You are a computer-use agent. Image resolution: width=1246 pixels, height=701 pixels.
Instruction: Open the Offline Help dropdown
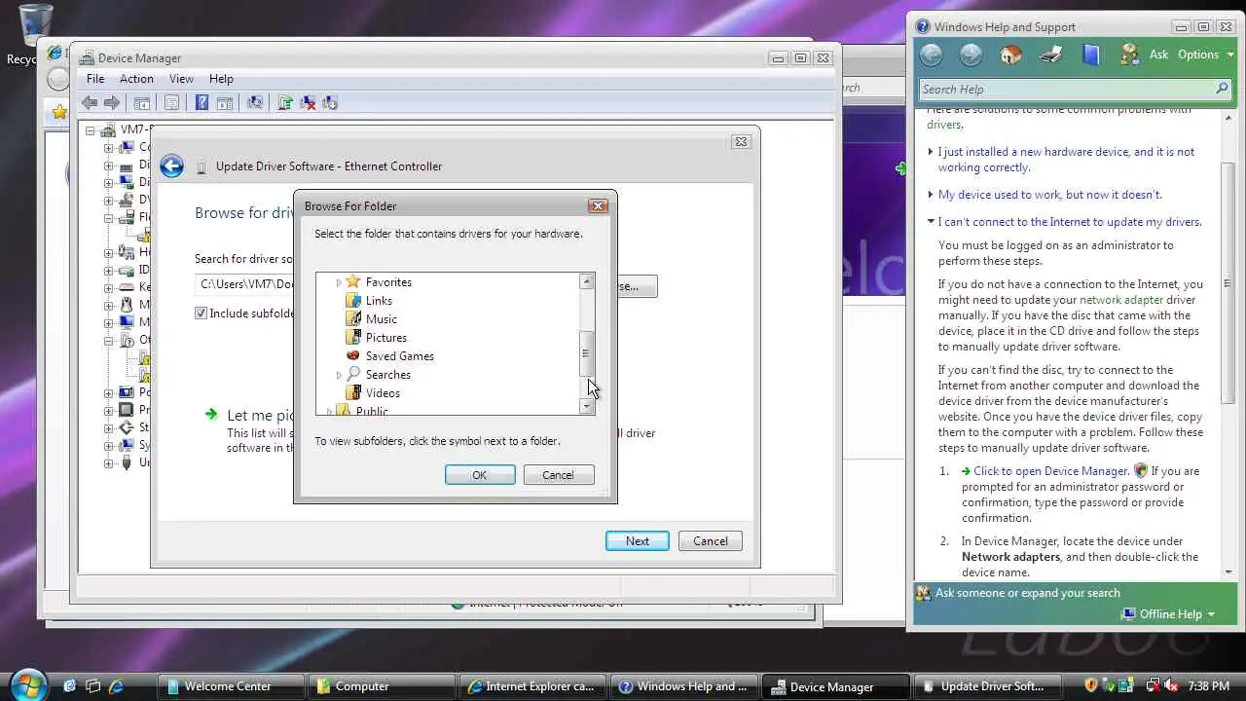pyautogui.click(x=1168, y=613)
